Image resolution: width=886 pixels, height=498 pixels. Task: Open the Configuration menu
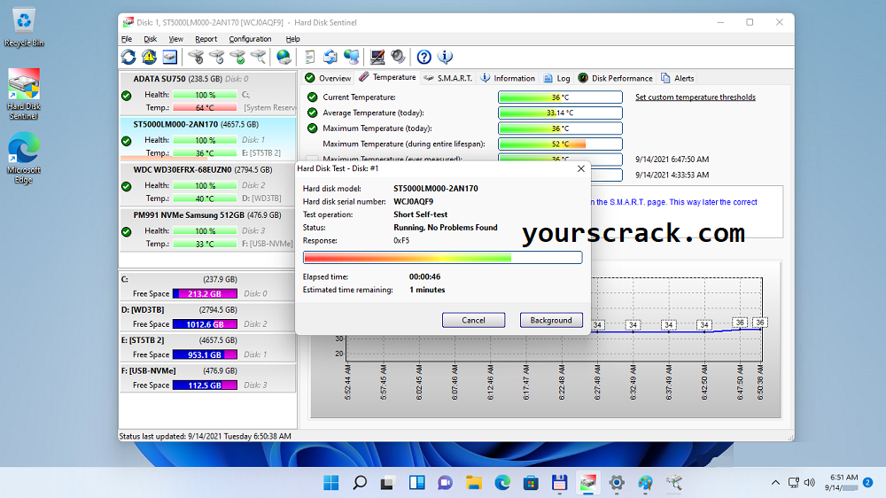(x=250, y=39)
